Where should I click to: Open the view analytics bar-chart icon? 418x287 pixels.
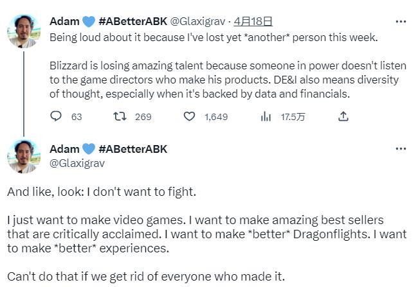266,116
